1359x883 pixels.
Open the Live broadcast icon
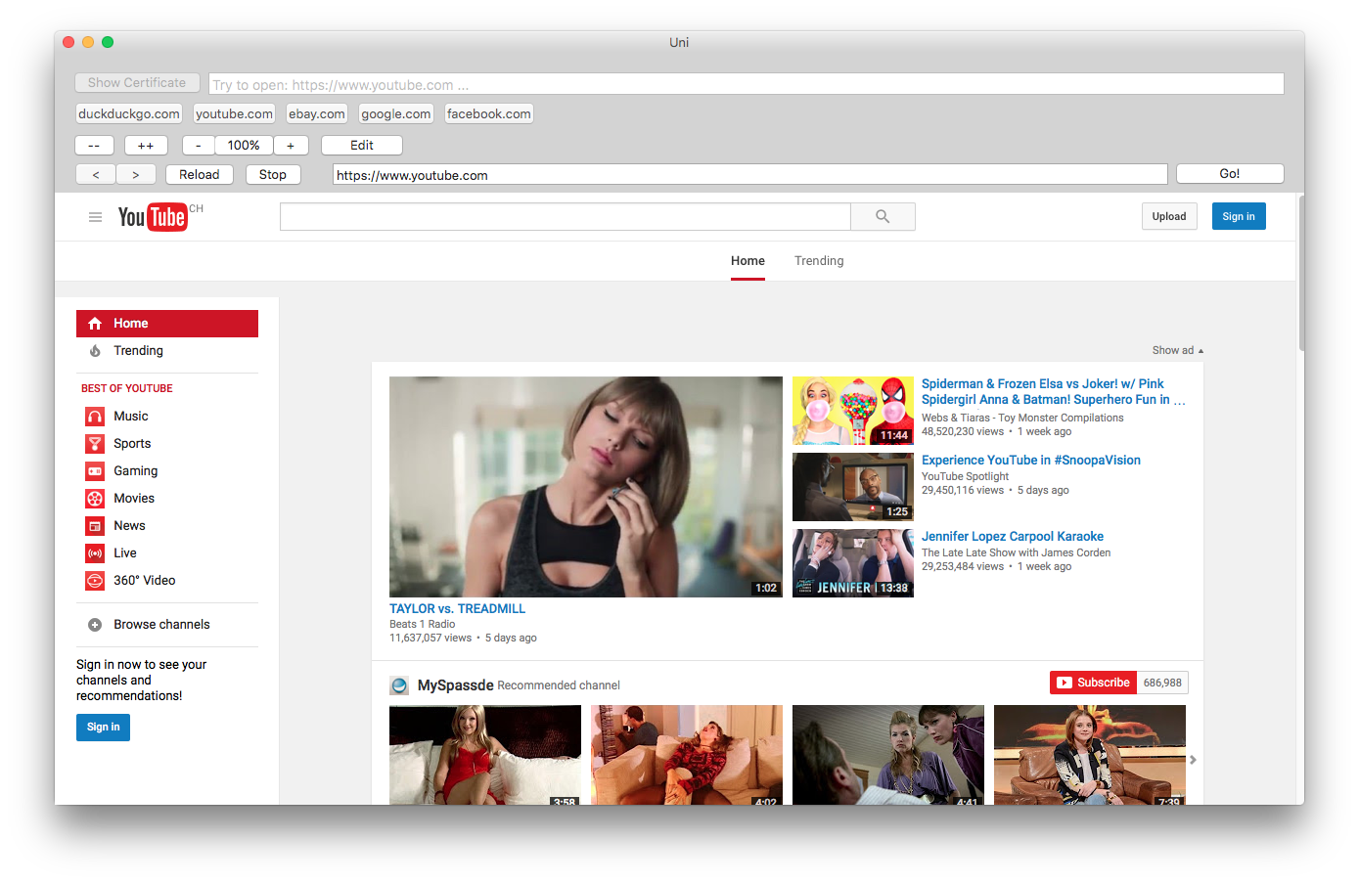click(x=95, y=553)
